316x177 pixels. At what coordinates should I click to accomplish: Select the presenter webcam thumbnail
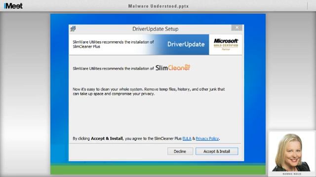click(x=292, y=152)
